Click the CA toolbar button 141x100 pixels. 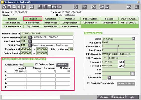coord(129,7)
